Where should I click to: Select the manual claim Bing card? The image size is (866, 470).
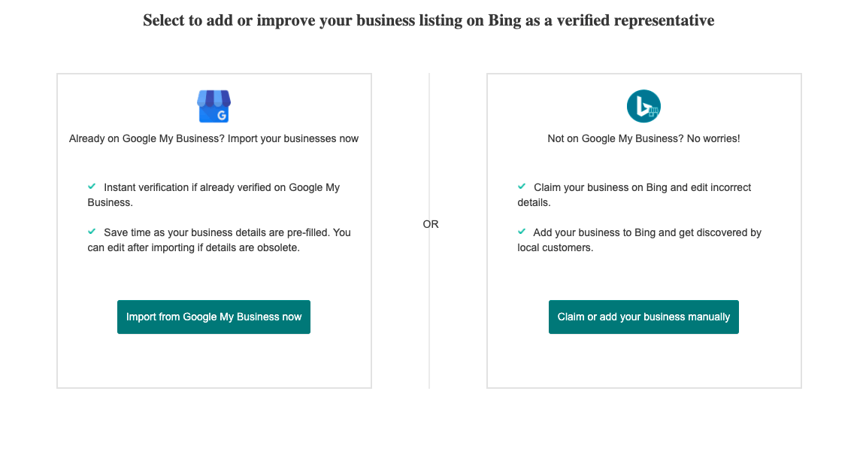click(644, 361)
